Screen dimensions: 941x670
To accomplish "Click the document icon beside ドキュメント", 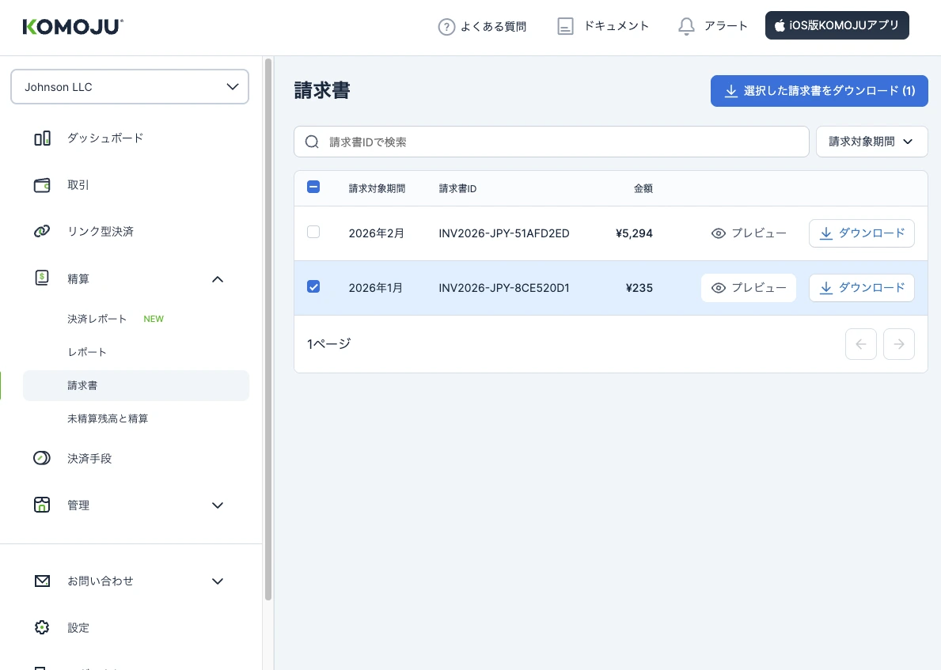I will [565, 26].
